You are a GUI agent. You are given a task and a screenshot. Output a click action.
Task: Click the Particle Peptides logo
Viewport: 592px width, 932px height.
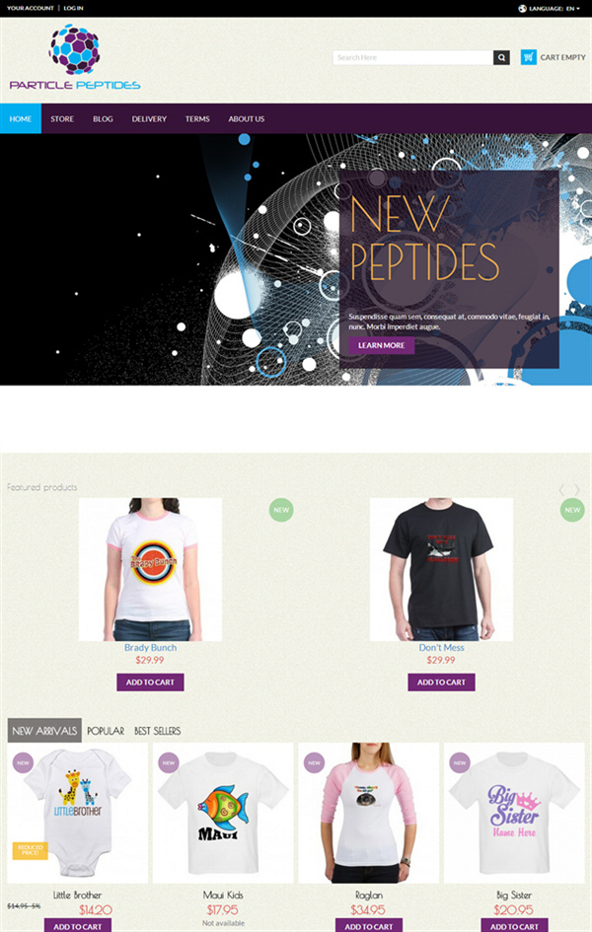(x=75, y=57)
